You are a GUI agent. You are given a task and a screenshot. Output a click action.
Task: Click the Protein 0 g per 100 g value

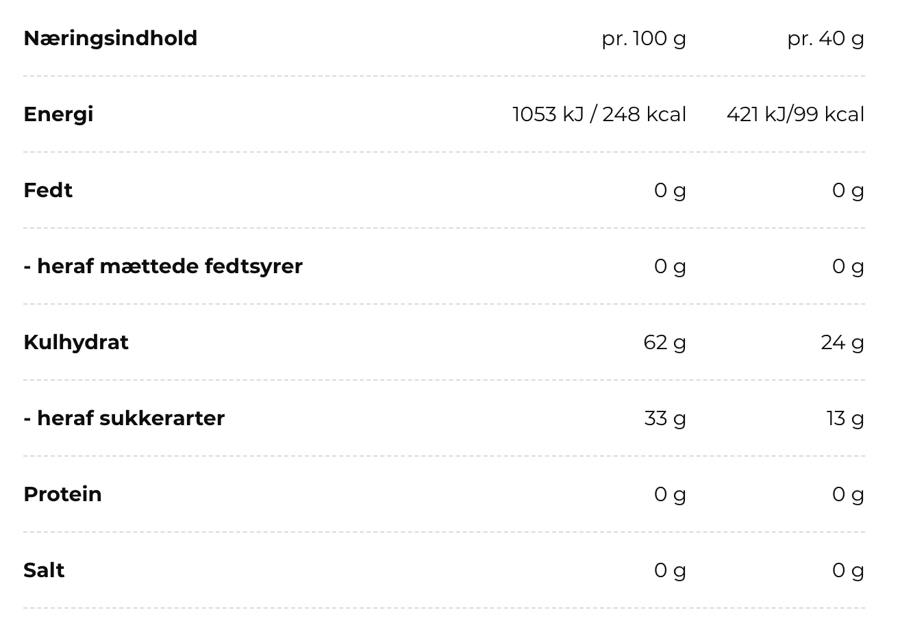pos(670,494)
